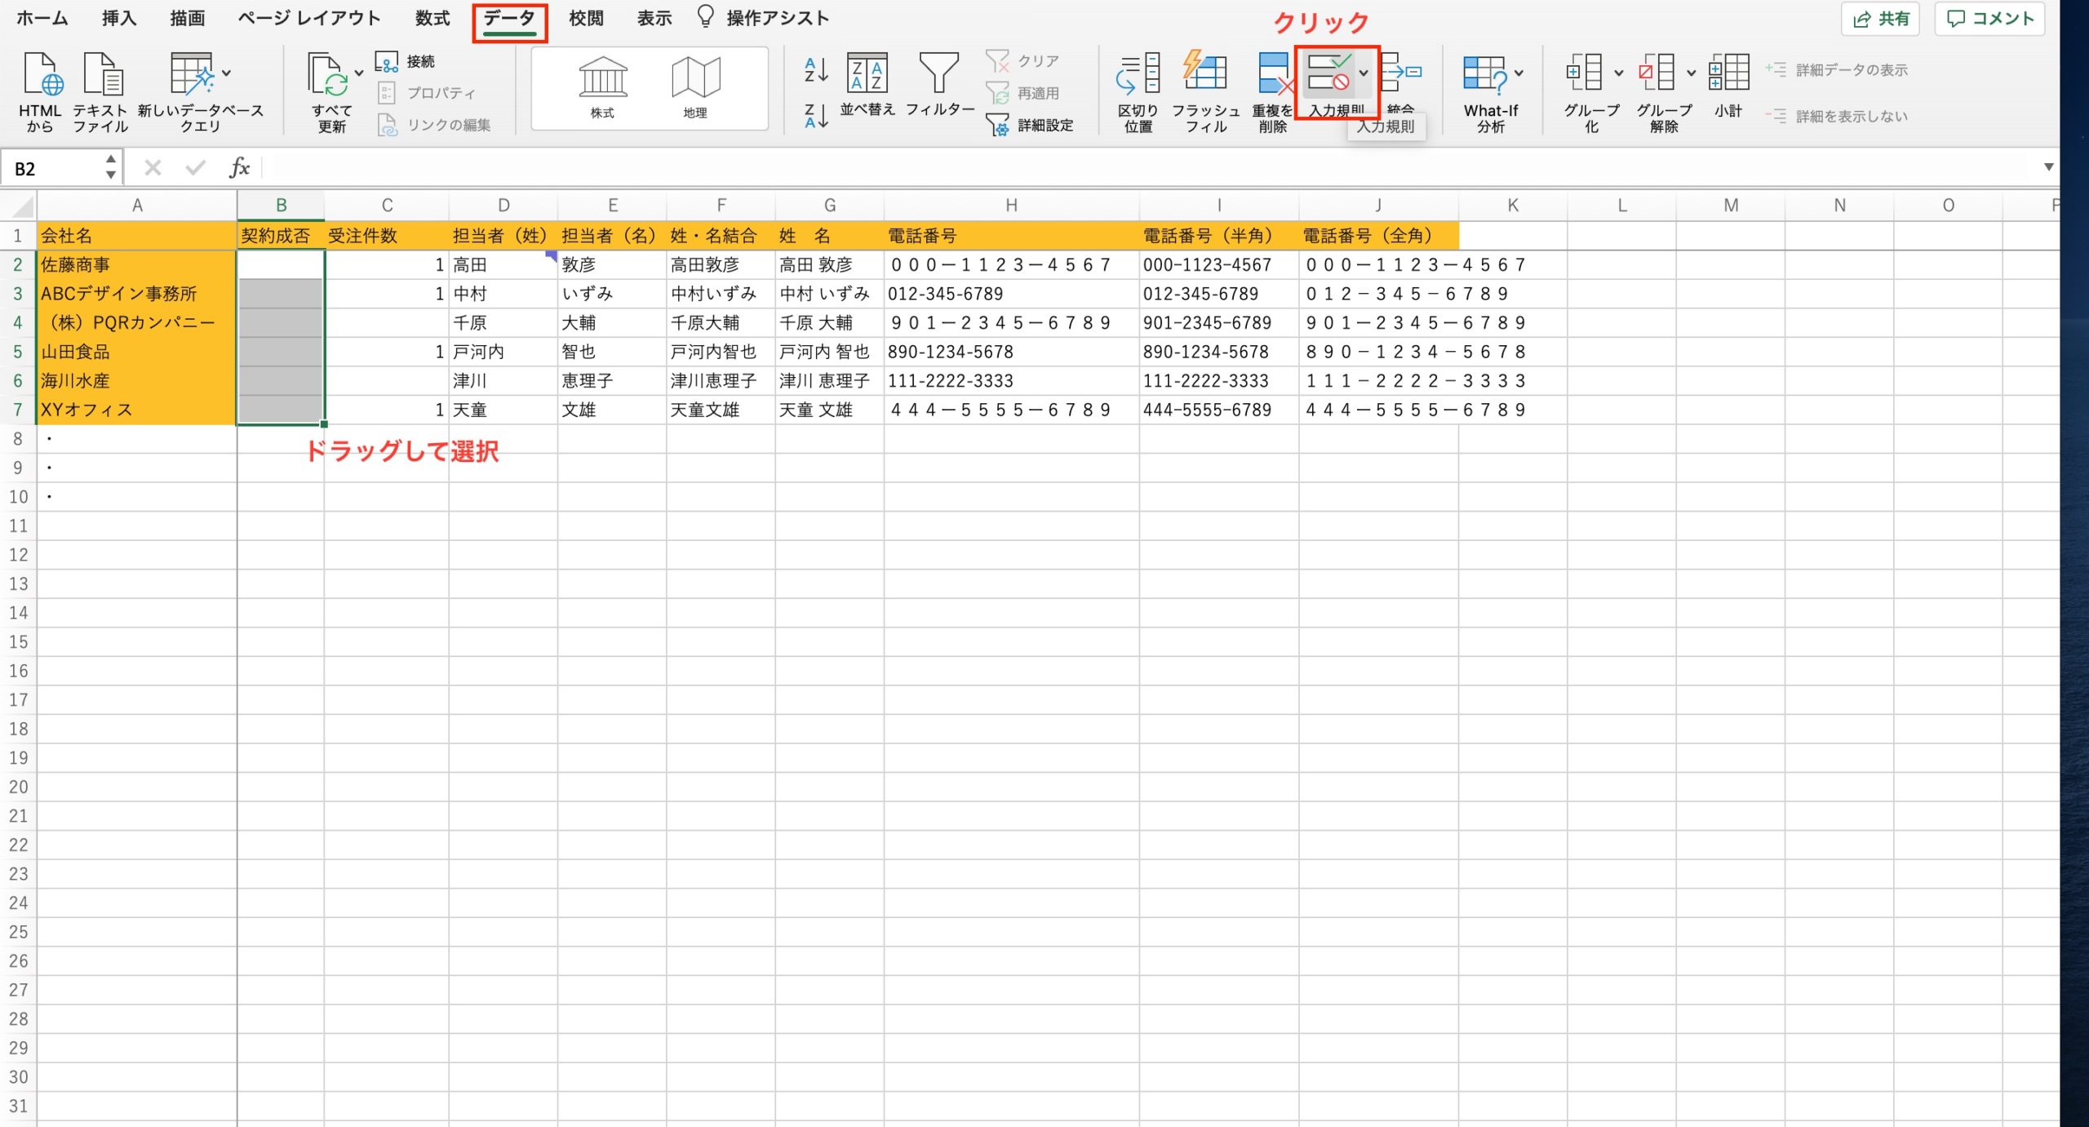Expand the 入力規則 dropdown arrow
The width and height of the screenshot is (2089, 1127).
click(x=1363, y=73)
